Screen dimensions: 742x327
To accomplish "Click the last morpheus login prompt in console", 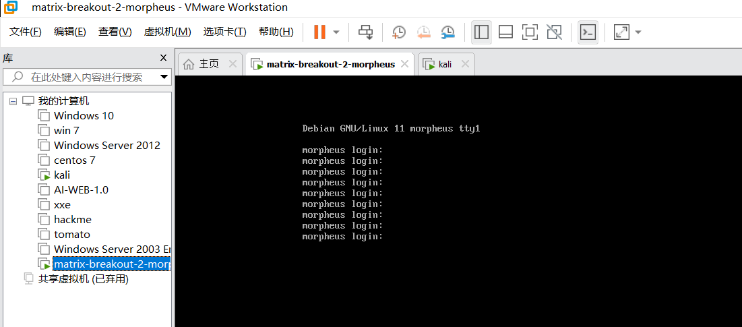I will tap(342, 237).
